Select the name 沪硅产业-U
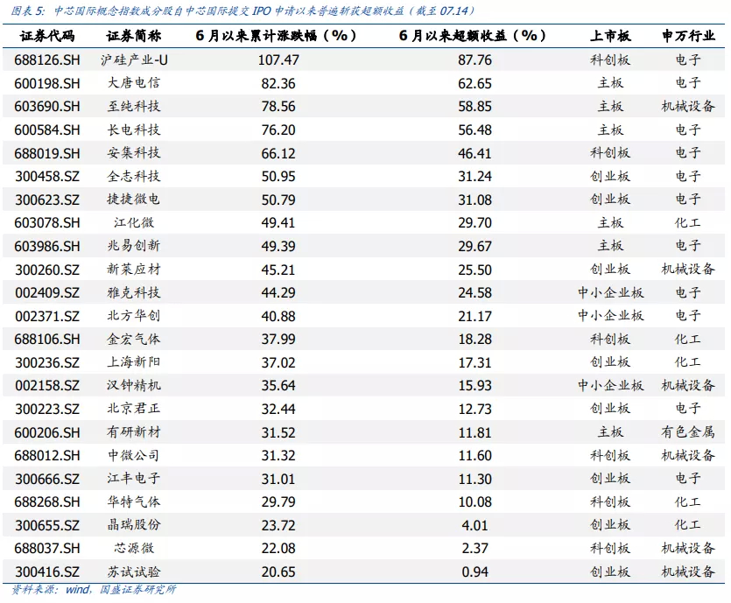 click(134, 60)
